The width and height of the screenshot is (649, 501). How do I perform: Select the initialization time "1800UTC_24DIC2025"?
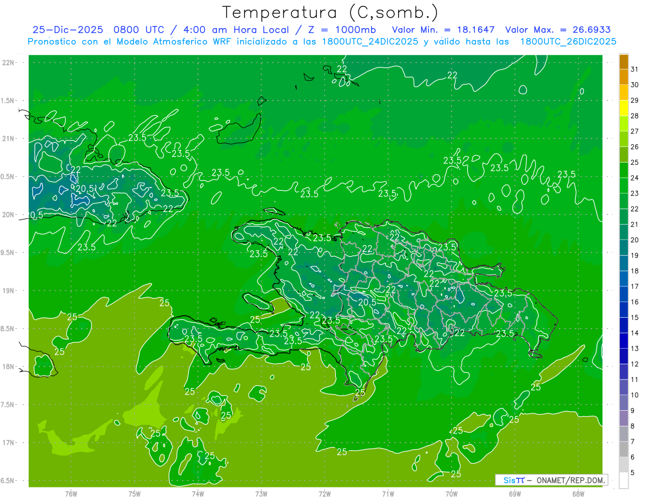[368, 42]
